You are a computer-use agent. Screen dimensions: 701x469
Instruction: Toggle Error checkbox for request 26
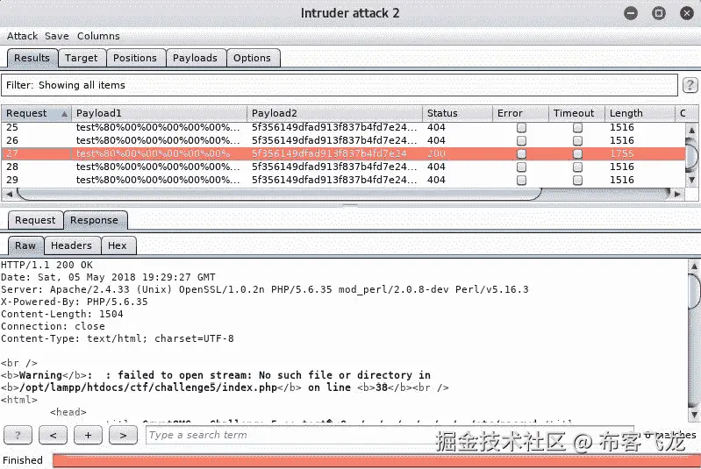tap(521, 140)
